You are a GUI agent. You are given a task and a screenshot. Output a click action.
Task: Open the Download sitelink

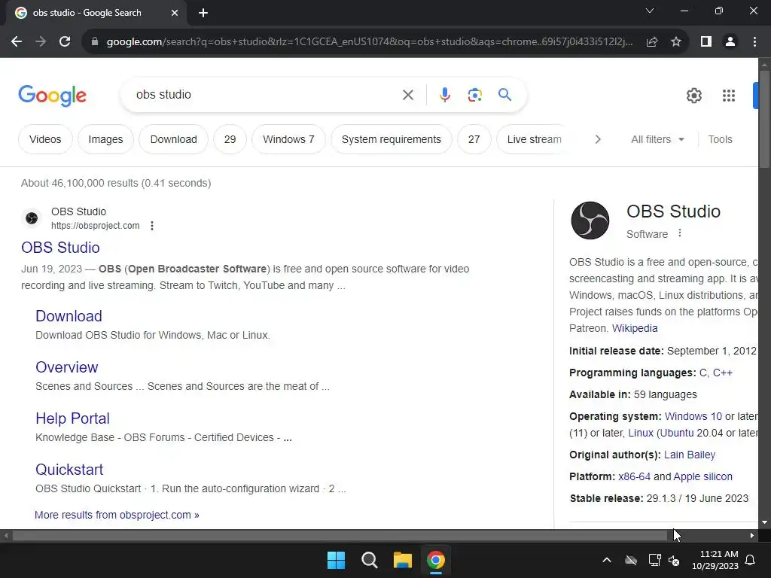tap(69, 316)
